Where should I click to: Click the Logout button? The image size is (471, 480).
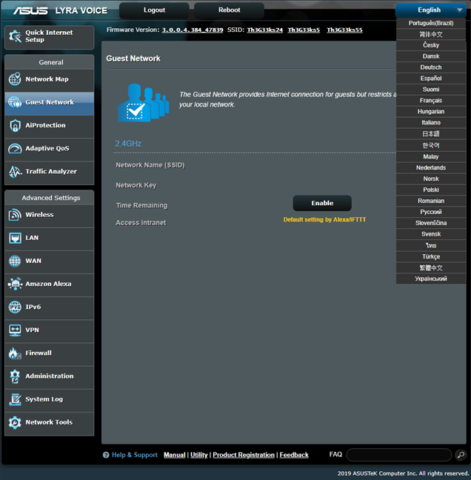[x=154, y=10]
